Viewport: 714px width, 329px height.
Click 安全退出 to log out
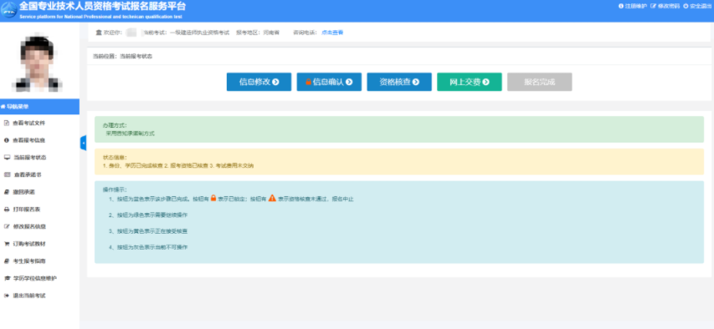click(698, 6)
